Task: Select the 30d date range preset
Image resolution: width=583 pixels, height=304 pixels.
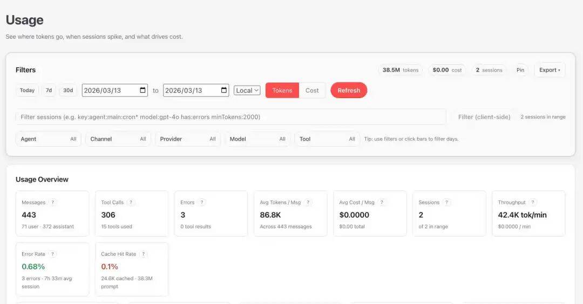Action: point(68,91)
